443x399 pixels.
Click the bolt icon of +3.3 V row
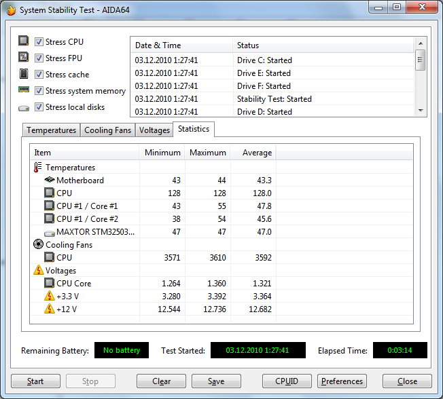tap(50, 296)
